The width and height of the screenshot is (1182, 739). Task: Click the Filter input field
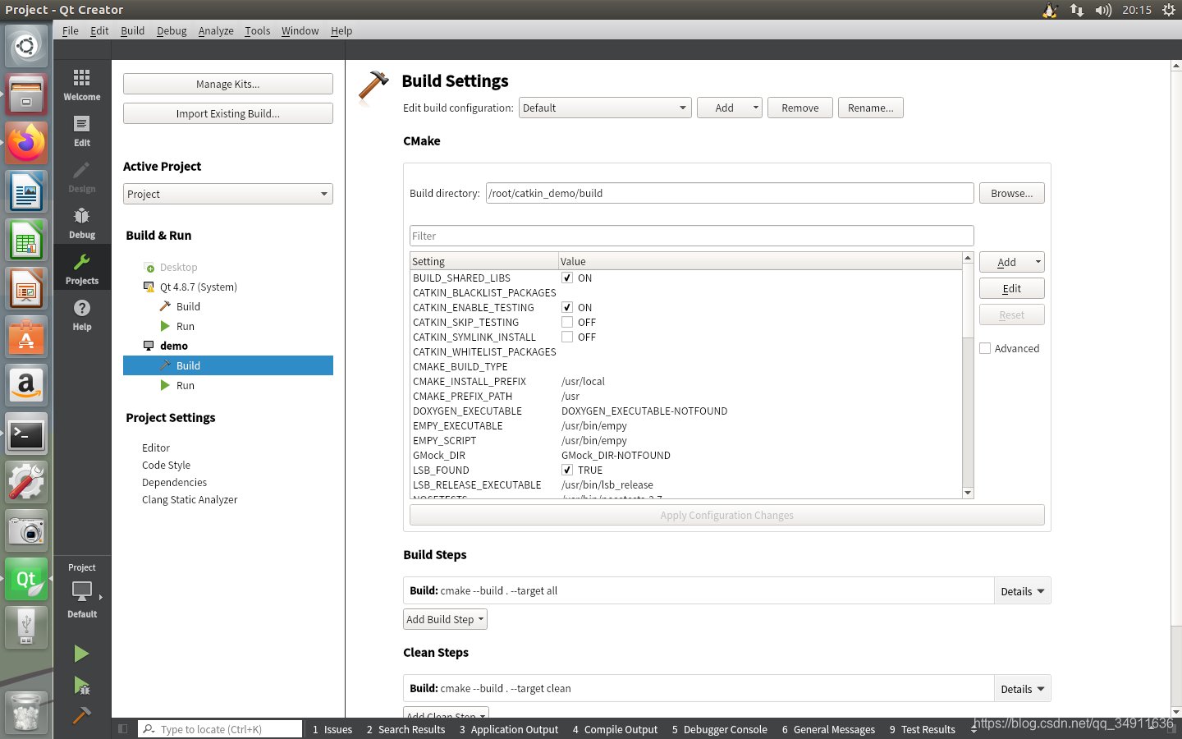click(x=692, y=236)
